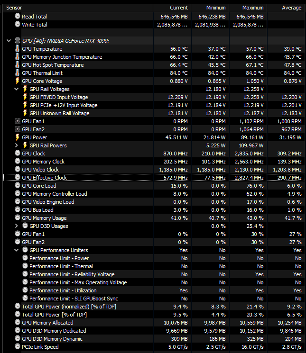Click the round icon beside PCIe Link Speed
Viewport: 306px width, 353px height.
18,346
